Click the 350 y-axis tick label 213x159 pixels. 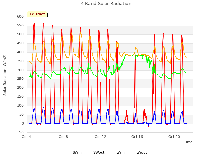20,61
